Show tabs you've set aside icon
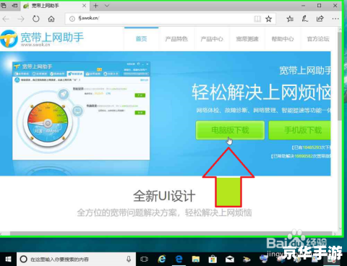Image resolution: width=347 pixels, height=266 pixels. pyautogui.click(x=4, y=5)
